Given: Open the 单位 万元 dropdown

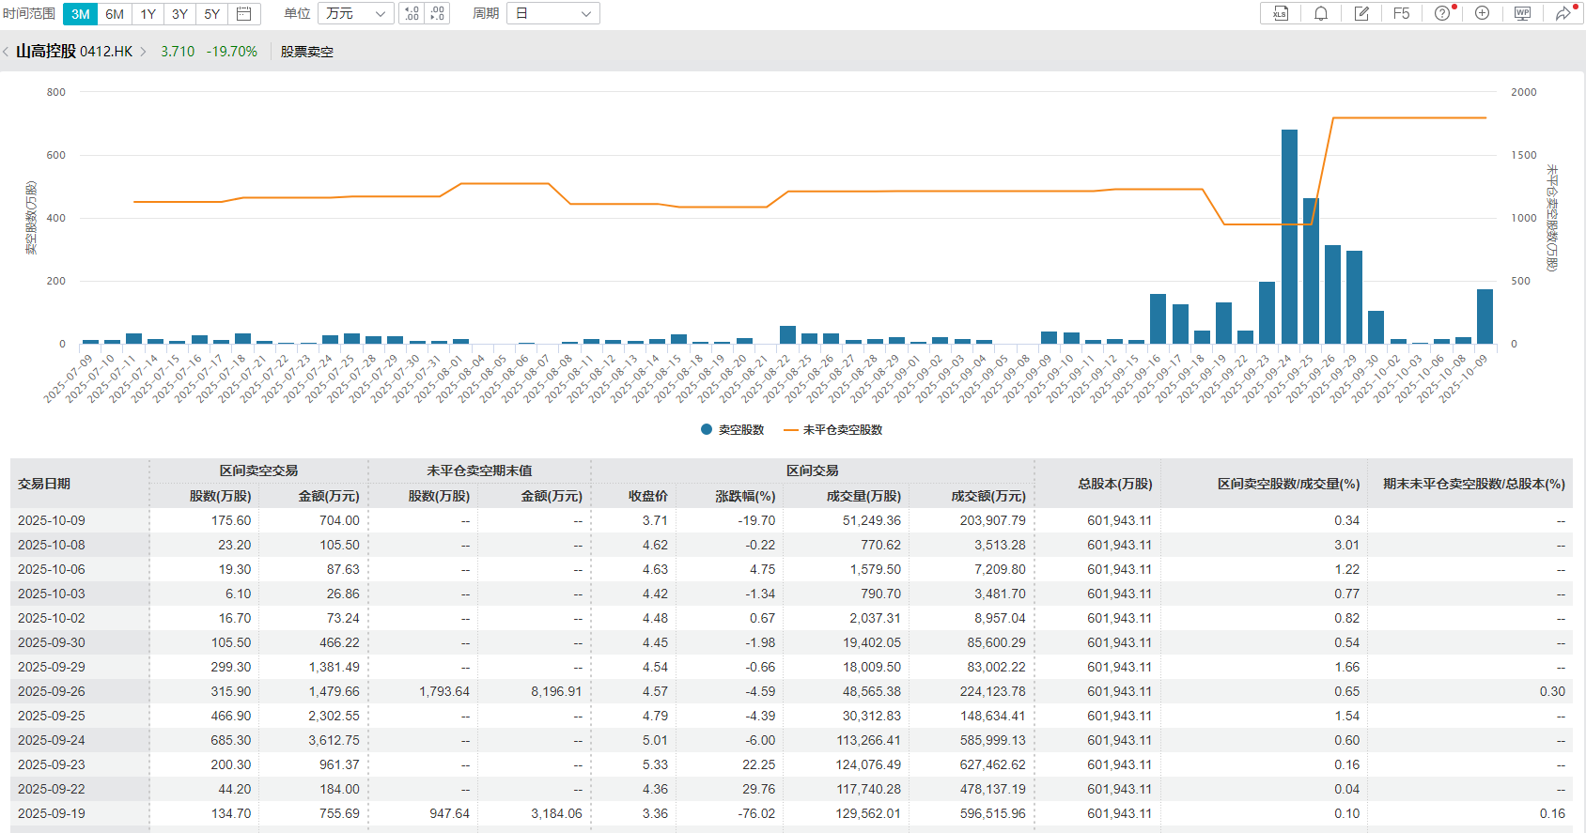Looking at the screenshot, I should pos(356,13).
